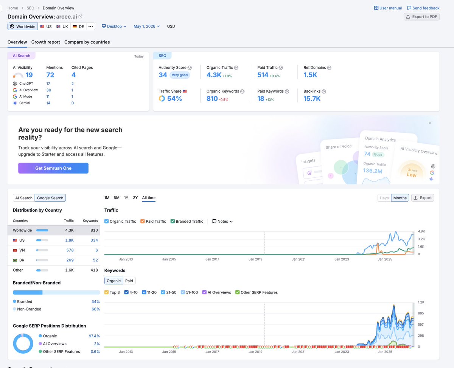Select the Overview tab
The height and width of the screenshot is (368, 454).
tap(17, 42)
